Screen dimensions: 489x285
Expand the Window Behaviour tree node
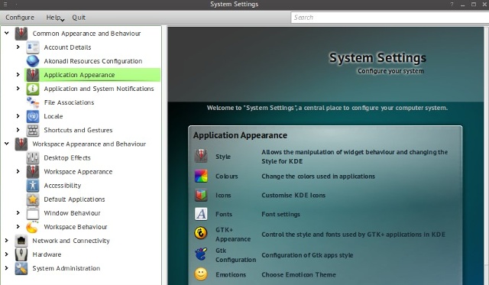[x=18, y=212]
